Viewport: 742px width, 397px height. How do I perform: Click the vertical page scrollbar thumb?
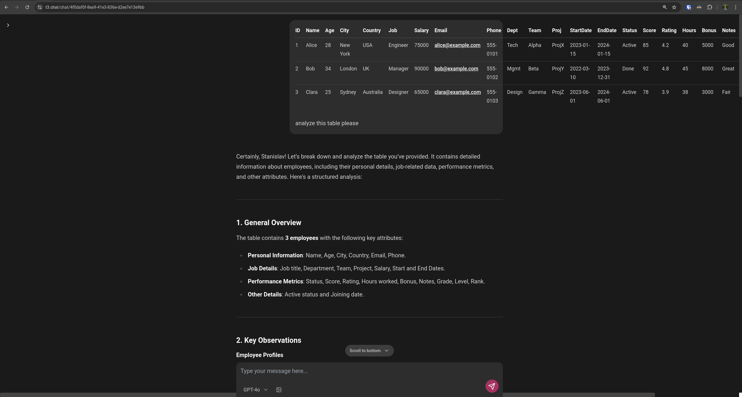click(740, 55)
